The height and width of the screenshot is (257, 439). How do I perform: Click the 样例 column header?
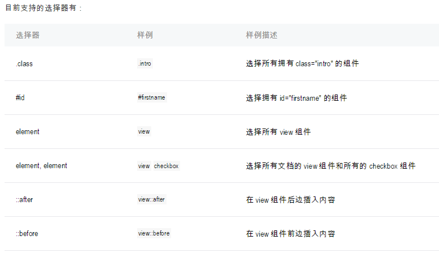(x=145, y=35)
